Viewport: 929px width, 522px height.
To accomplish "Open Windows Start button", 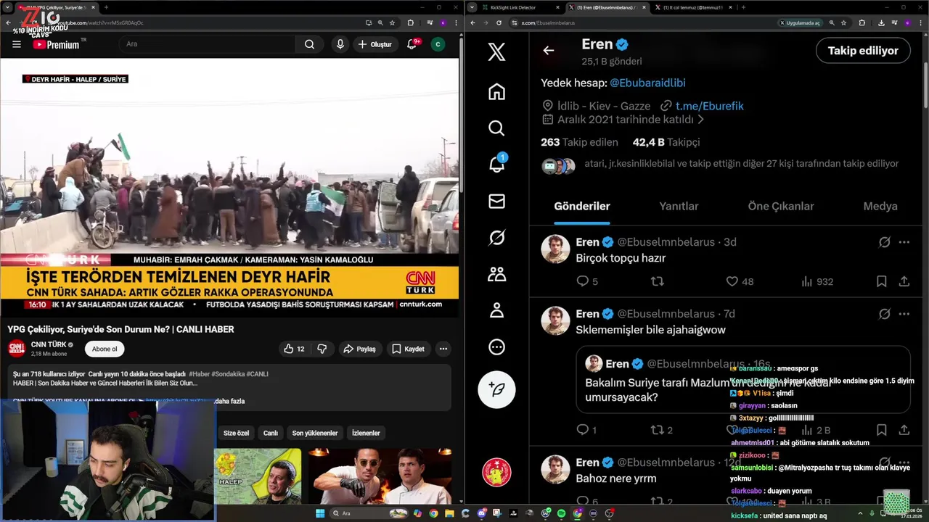I will coord(320,513).
